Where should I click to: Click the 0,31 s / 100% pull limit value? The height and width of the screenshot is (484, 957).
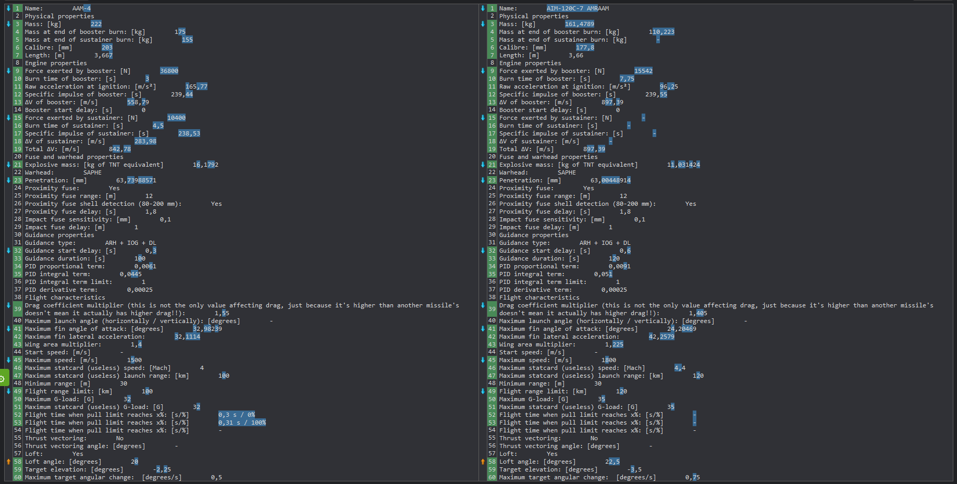[x=242, y=423]
